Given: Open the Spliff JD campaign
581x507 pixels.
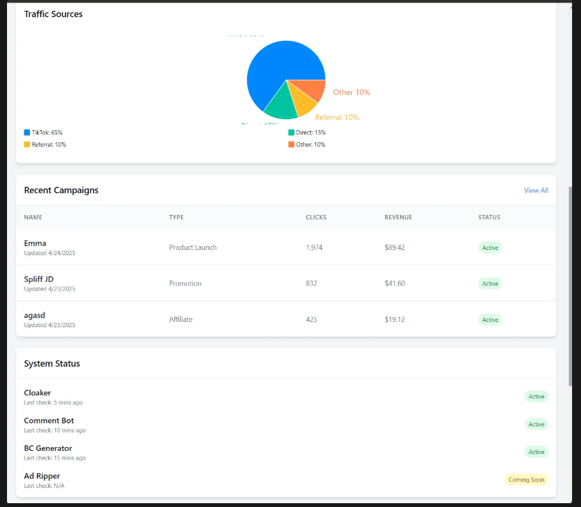Looking at the screenshot, I should (39, 279).
